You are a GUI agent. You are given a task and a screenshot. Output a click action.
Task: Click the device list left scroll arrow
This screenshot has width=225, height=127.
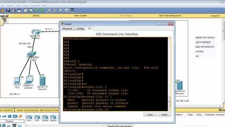point(27,126)
